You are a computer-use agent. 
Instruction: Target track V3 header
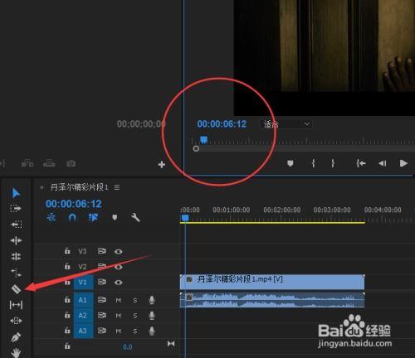click(x=82, y=251)
